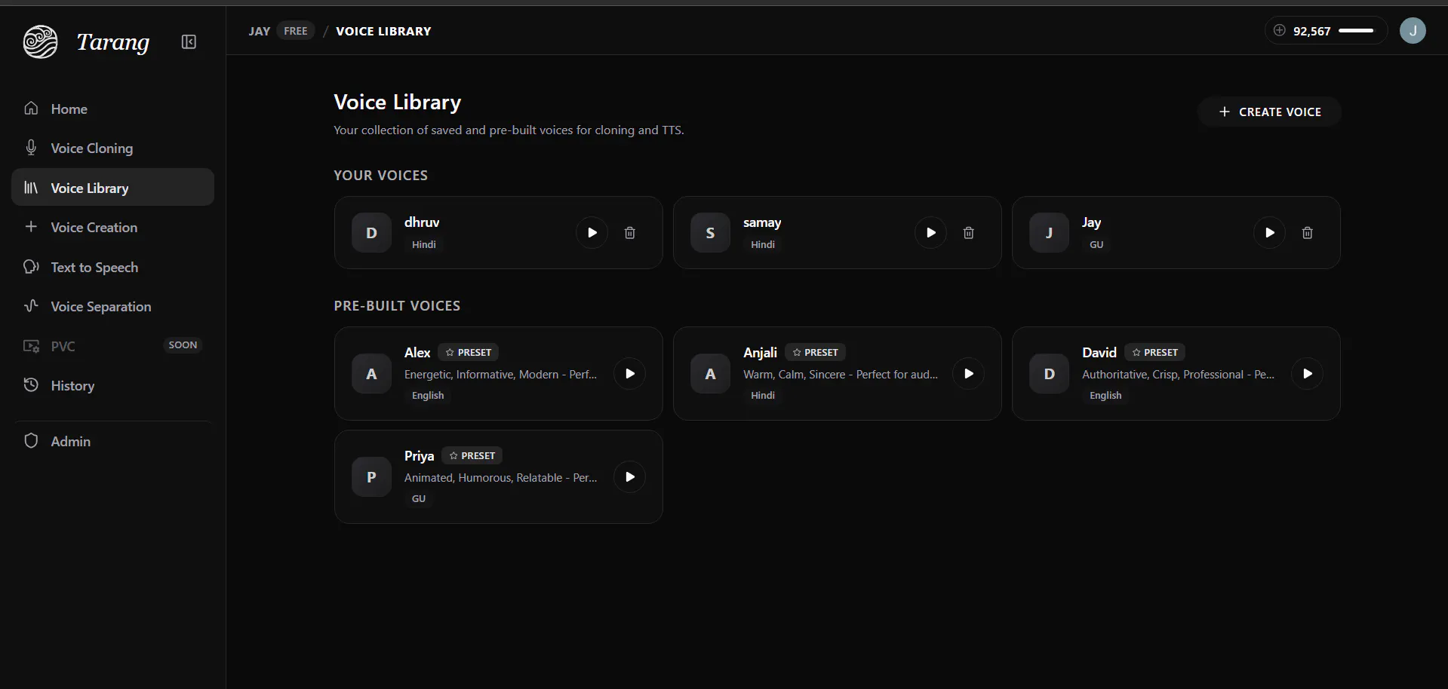Play the Anjali preset voice
This screenshot has width=1448, height=689.
pos(969,374)
